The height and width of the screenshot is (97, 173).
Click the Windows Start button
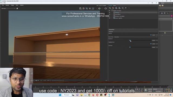click(60, 95)
